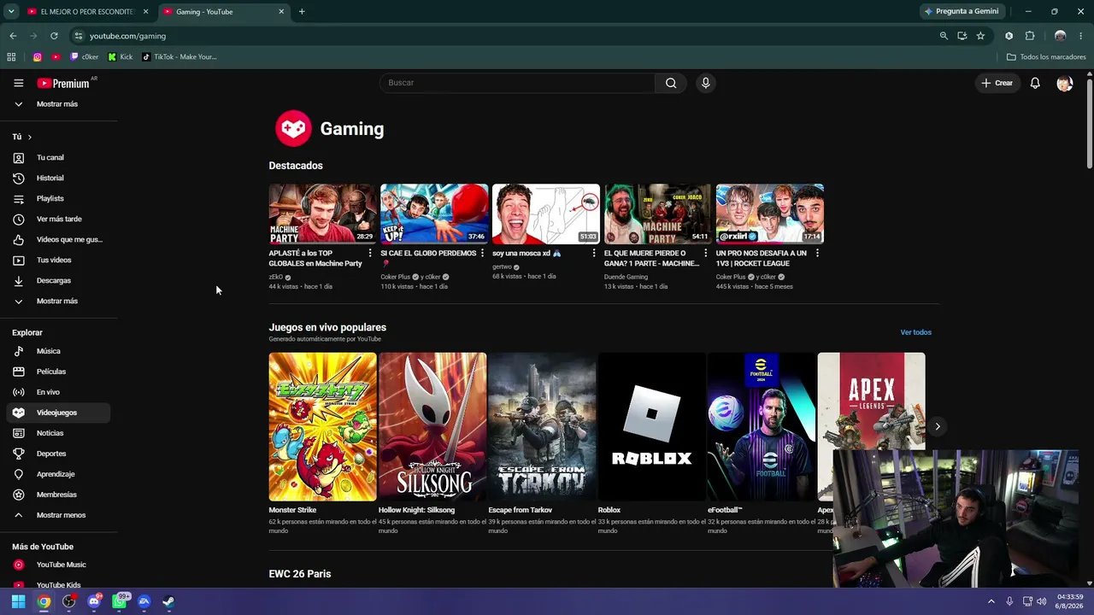
Task: Go back to the previous page
Action: [13, 36]
